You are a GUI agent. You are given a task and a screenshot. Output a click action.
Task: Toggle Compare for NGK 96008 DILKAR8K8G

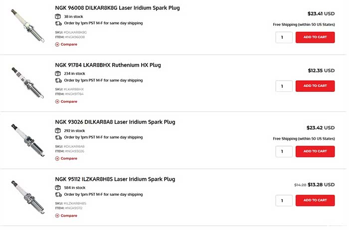tap(66, 44)
